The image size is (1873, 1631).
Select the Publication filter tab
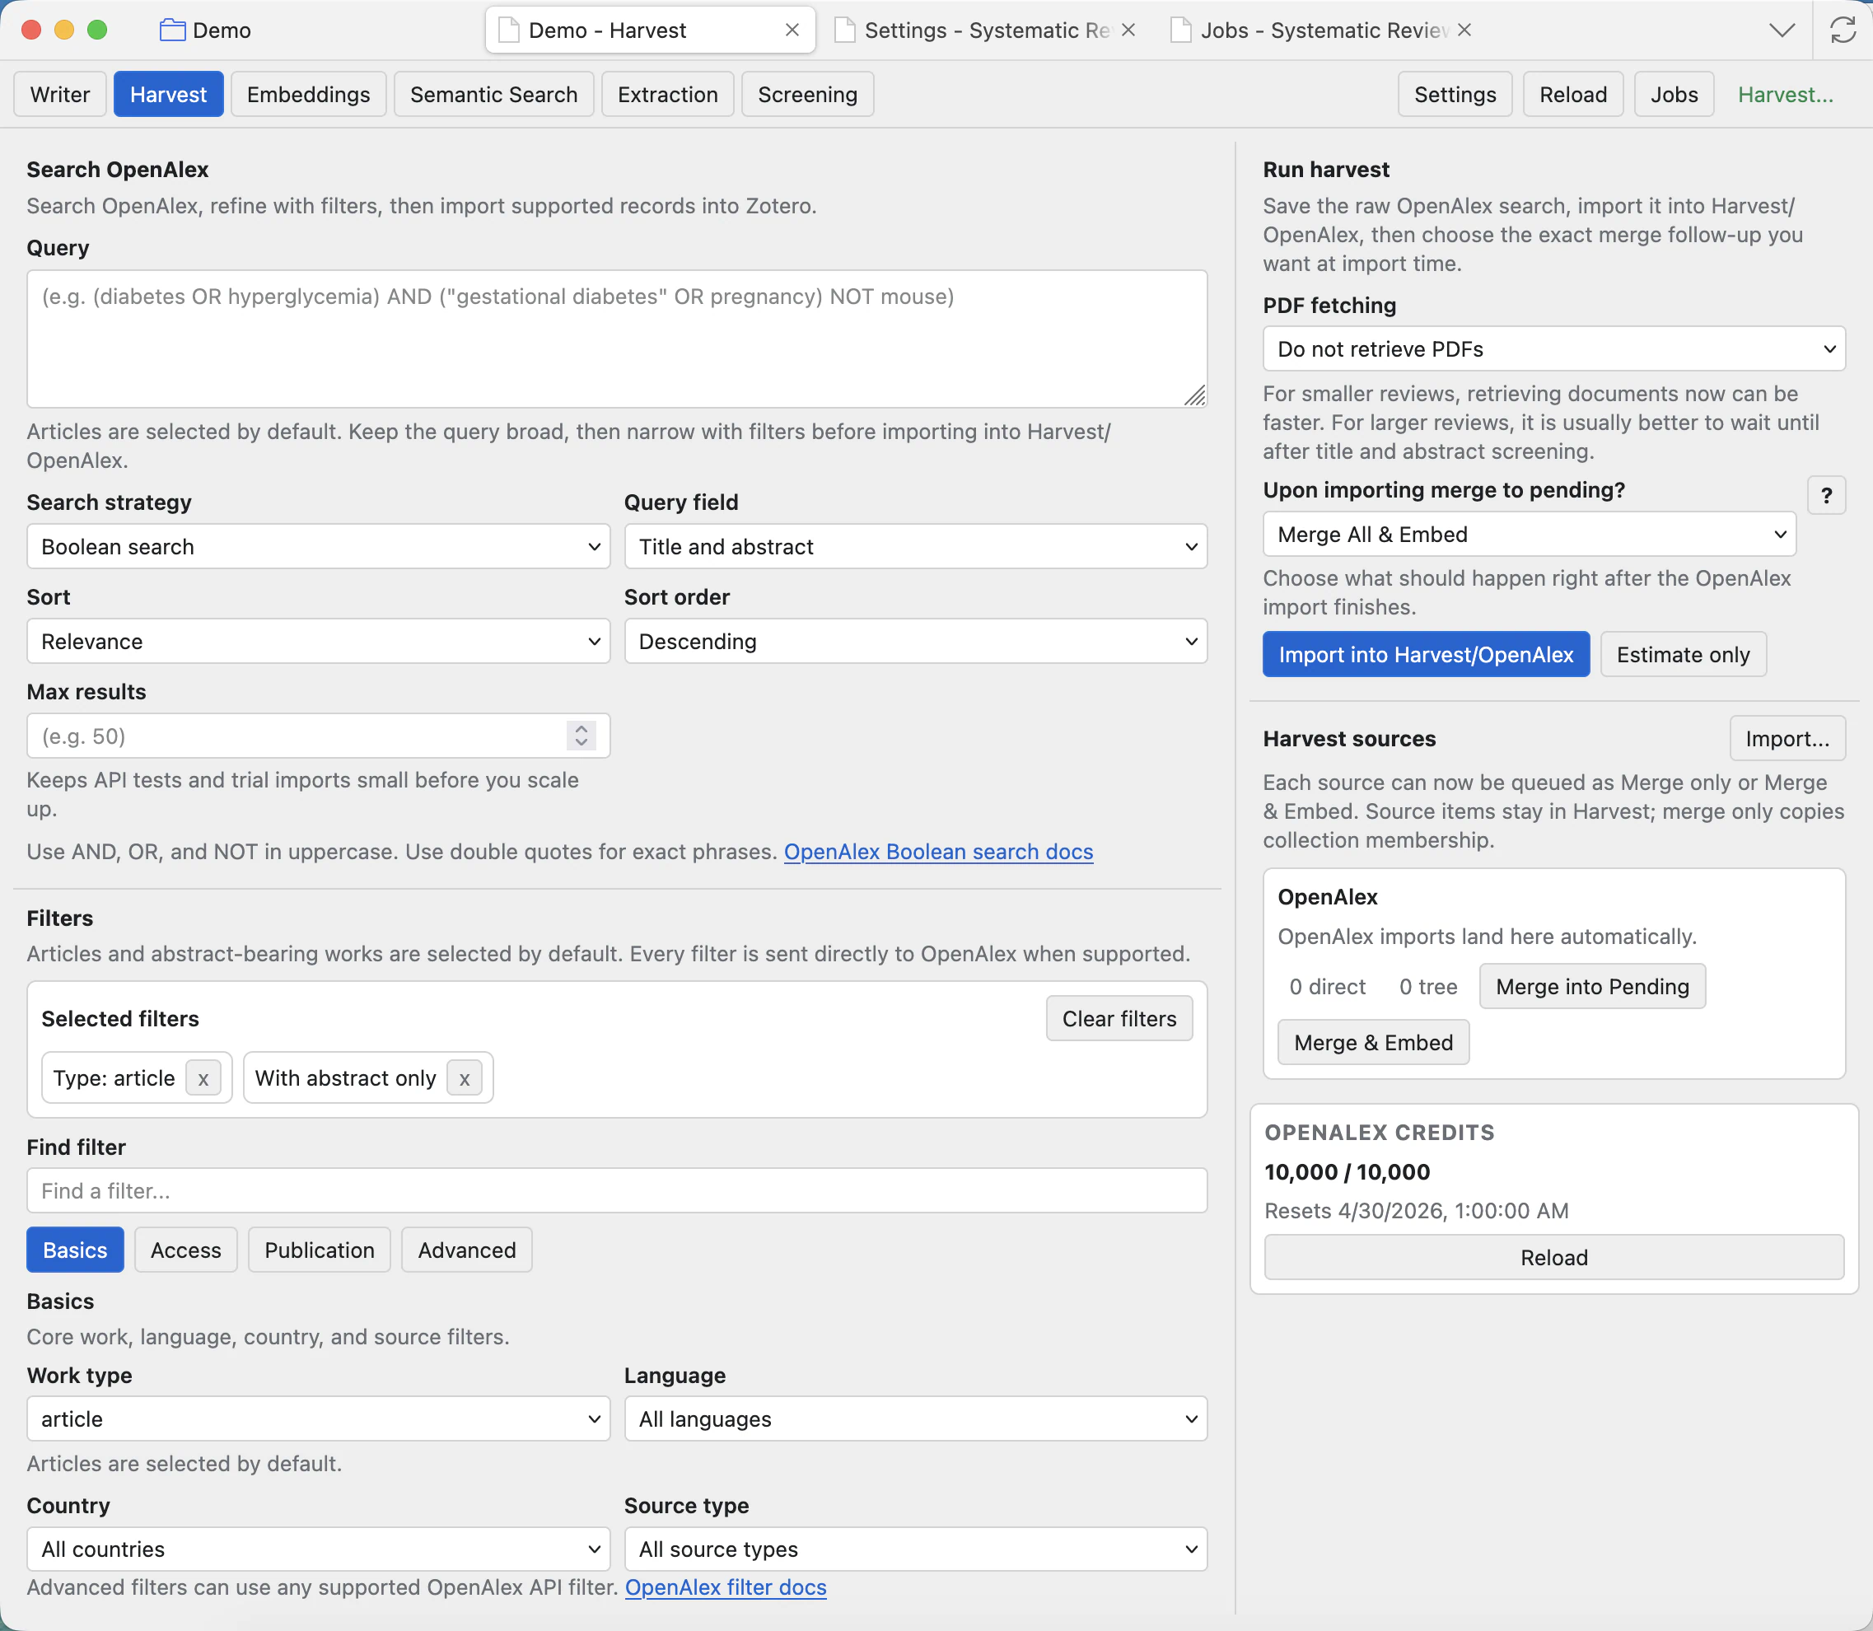point(320,1250)
